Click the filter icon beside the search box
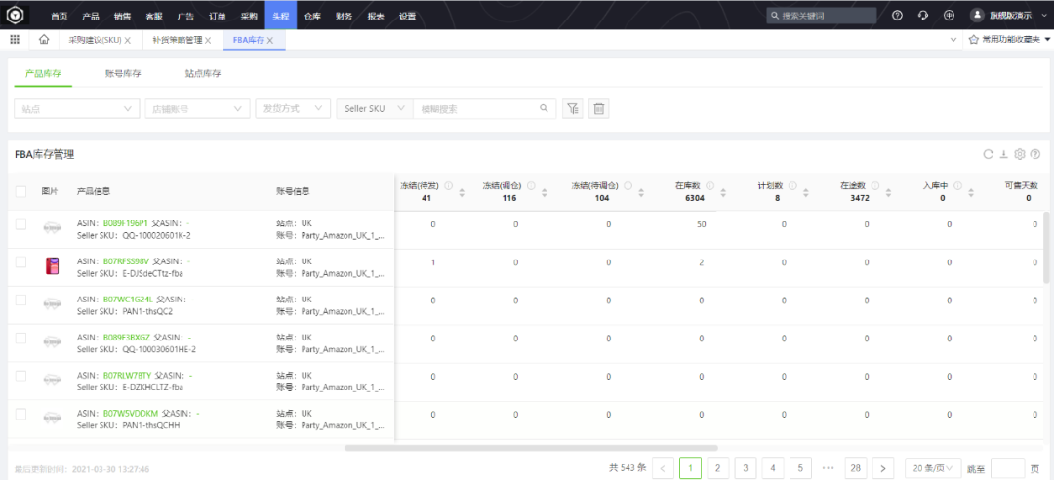Image resolution: width=1054 pixels, height=480 pixels. coord(573,109)
